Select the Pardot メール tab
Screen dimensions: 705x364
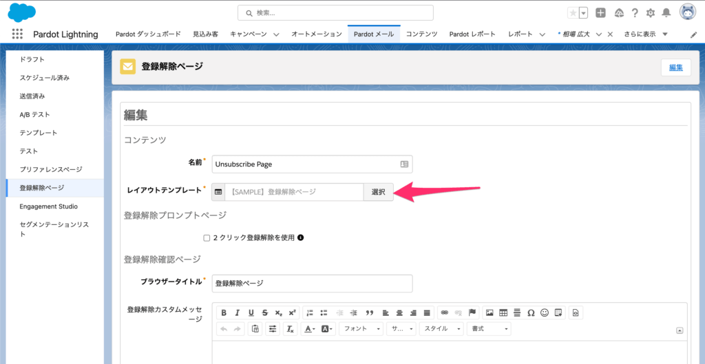click(x=374, y=34)
